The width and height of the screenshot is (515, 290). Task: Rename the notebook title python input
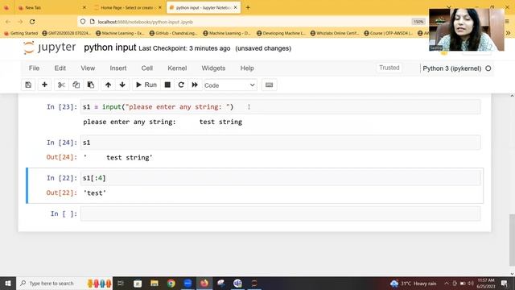[x=109, y=48]
